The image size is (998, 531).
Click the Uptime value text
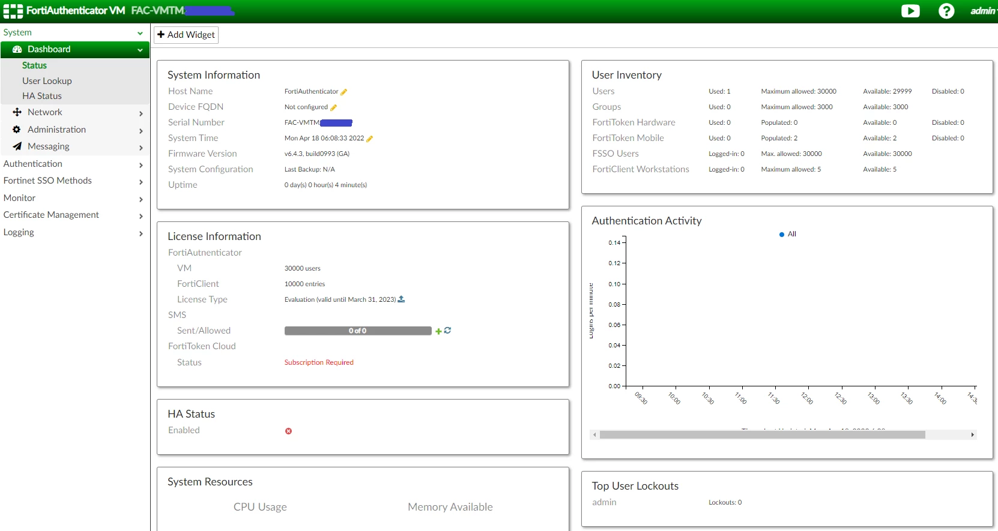coord(325,185)
